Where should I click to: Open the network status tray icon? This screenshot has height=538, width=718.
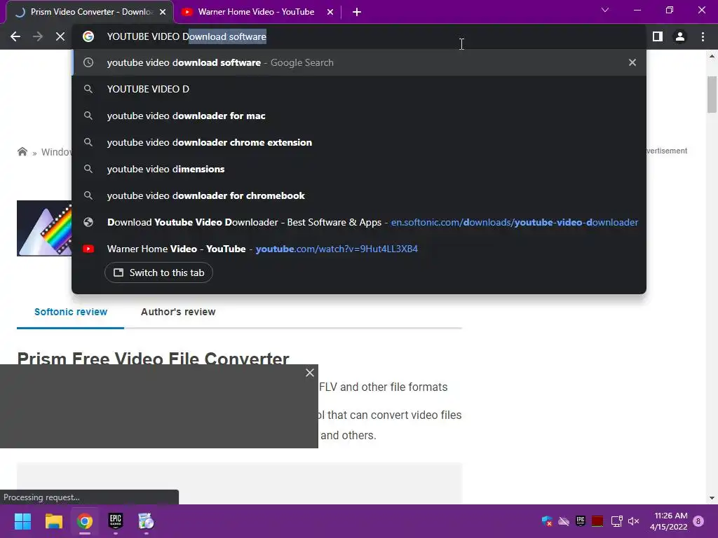click(x=616, y=521)
